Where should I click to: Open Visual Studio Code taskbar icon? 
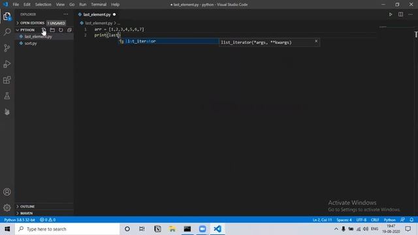tap(217, 229)
